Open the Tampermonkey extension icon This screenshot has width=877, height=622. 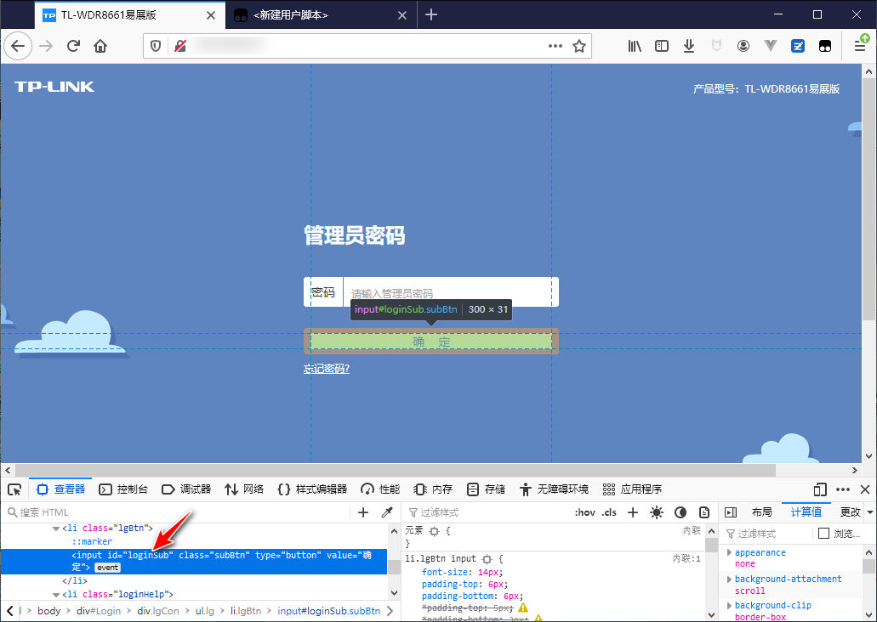coord(825,46)
